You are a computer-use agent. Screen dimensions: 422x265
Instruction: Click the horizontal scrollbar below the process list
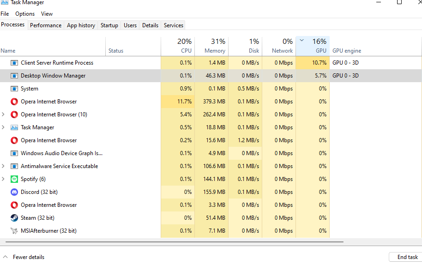(x=175, y=241)
